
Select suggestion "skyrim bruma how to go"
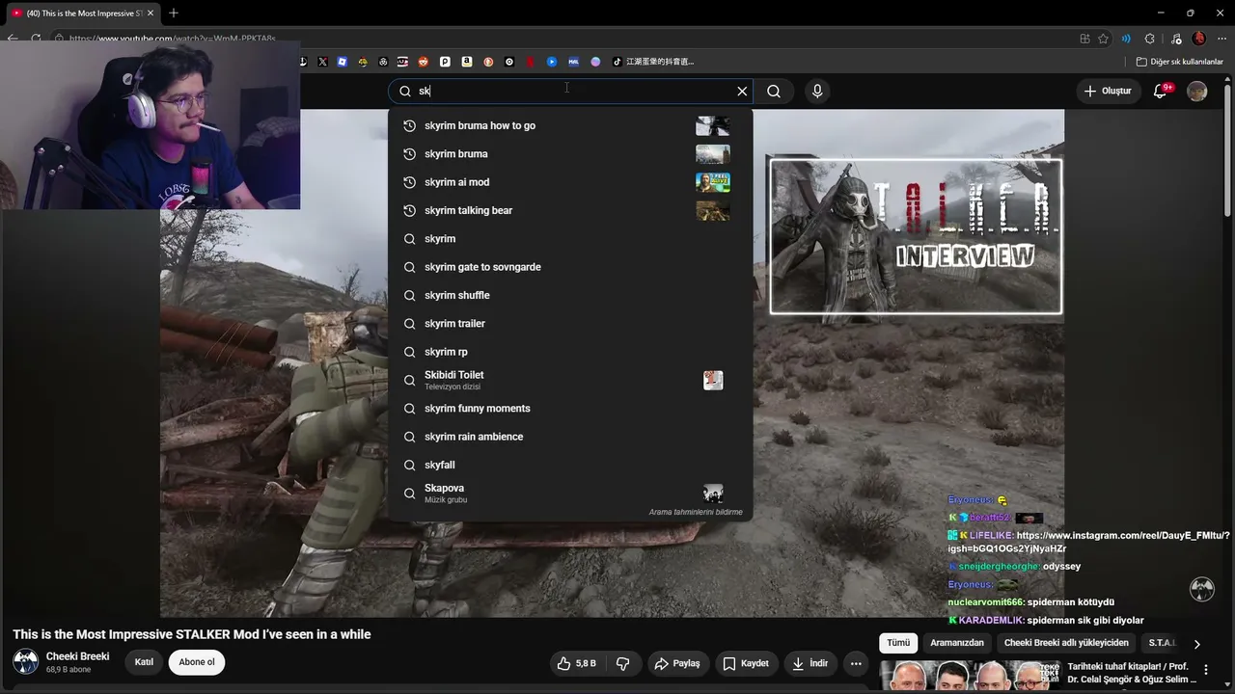coord(570,125)
